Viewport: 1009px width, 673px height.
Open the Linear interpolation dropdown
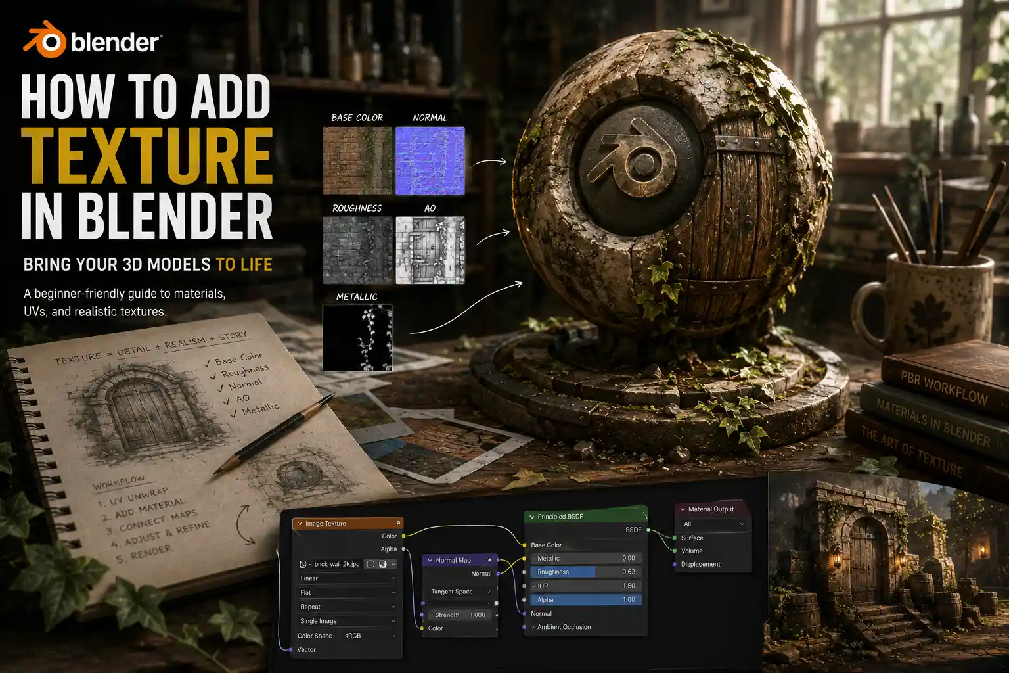[348, 578]
